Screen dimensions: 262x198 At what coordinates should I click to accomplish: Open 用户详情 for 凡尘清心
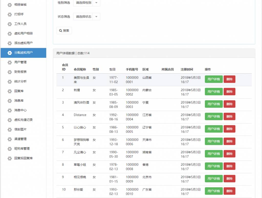(214, 154)
